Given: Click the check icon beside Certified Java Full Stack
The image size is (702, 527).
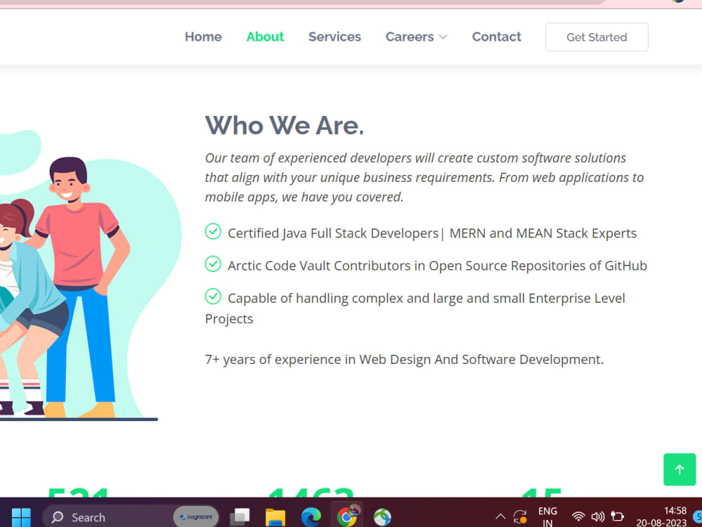Looking at the screenshot, I should point(213,232).
